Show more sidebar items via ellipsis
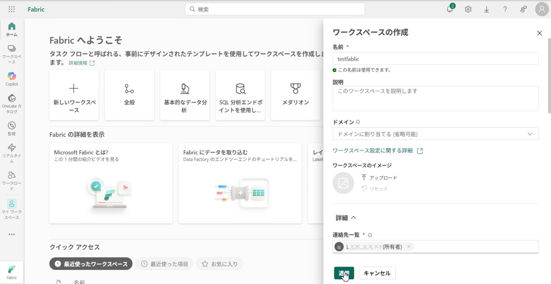The image size is (551, 284). coord(12,234)
